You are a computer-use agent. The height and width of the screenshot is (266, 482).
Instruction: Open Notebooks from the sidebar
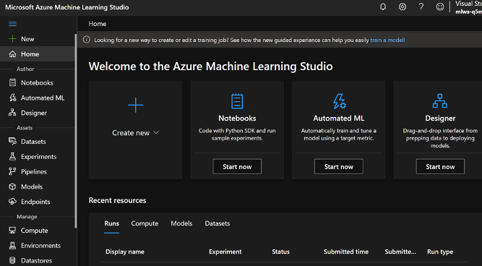pyautogui.click(x=37, y=82)
